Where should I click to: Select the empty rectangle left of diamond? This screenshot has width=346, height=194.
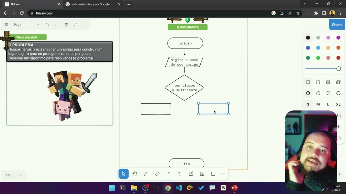point(156,109)
